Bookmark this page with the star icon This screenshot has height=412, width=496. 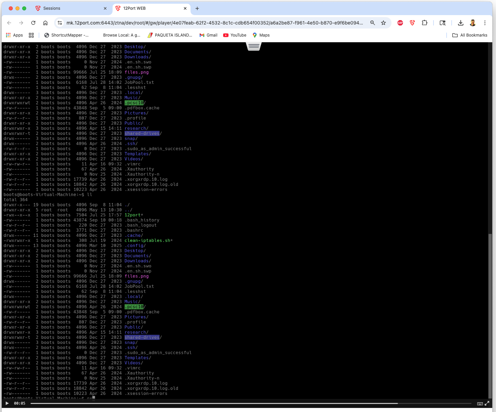(383, 23)
